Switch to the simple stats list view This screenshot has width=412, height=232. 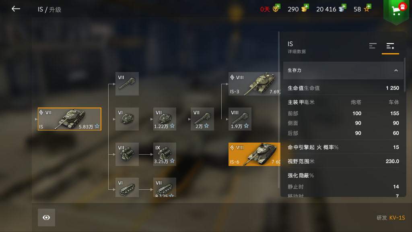[x=373, y=46]
